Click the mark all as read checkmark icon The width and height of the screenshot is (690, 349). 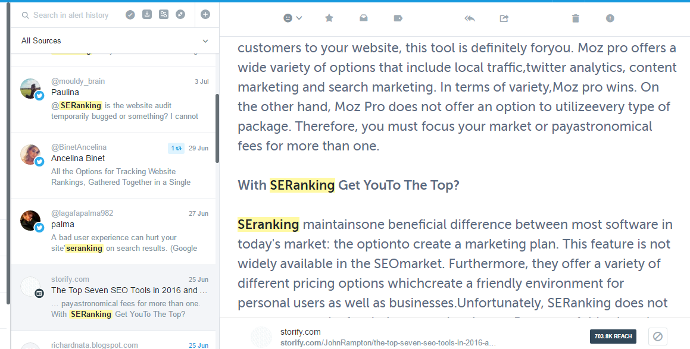[130, 15]
